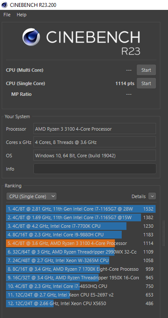
Task: Select ranking row 12 Intel Xeon CPU X5650
Action: (81, 303)
